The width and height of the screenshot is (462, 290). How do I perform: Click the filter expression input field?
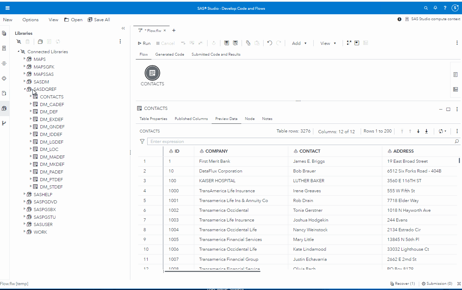tap(301, 142)
